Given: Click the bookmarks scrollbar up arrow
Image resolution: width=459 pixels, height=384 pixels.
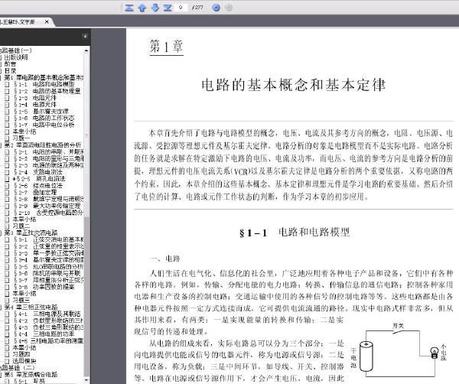Looking at the screenshot, I should tap(86, 50).
